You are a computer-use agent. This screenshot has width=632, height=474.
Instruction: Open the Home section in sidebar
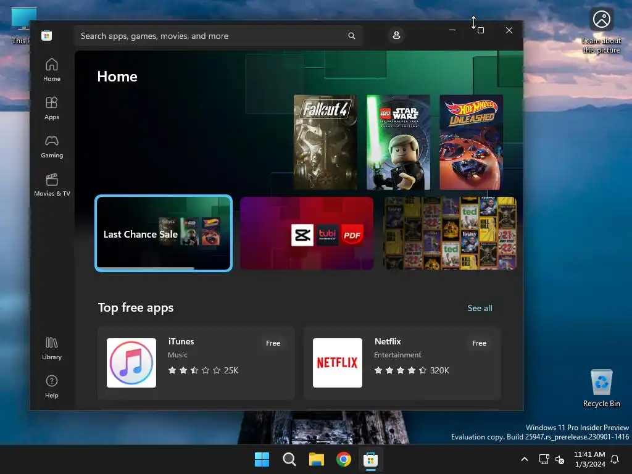pyautogui.click(x=52, y=70)
